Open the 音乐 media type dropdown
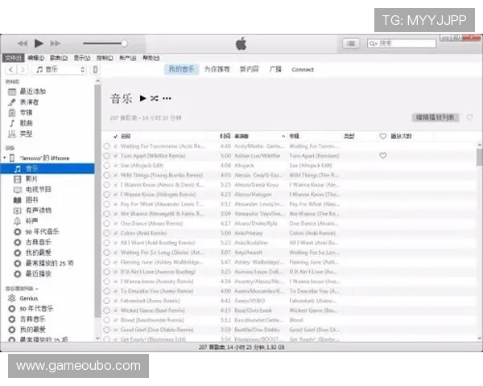This screenshot has width=483, height=386. [x=60, y=70]
